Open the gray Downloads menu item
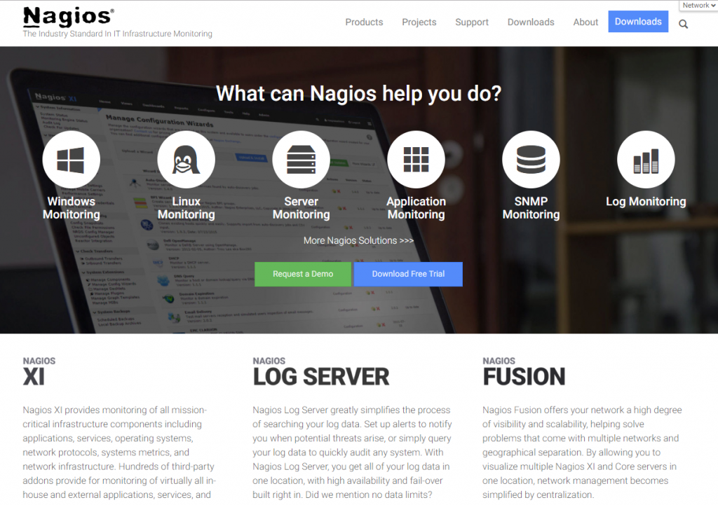This screenshot has width=718, height=505. [x=531, y=22]
